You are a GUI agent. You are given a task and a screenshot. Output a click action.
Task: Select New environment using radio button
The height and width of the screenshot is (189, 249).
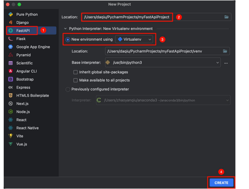pyautogui.click(x=68, y=40)
